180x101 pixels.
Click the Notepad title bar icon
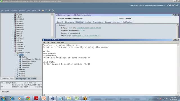(44, 40)
